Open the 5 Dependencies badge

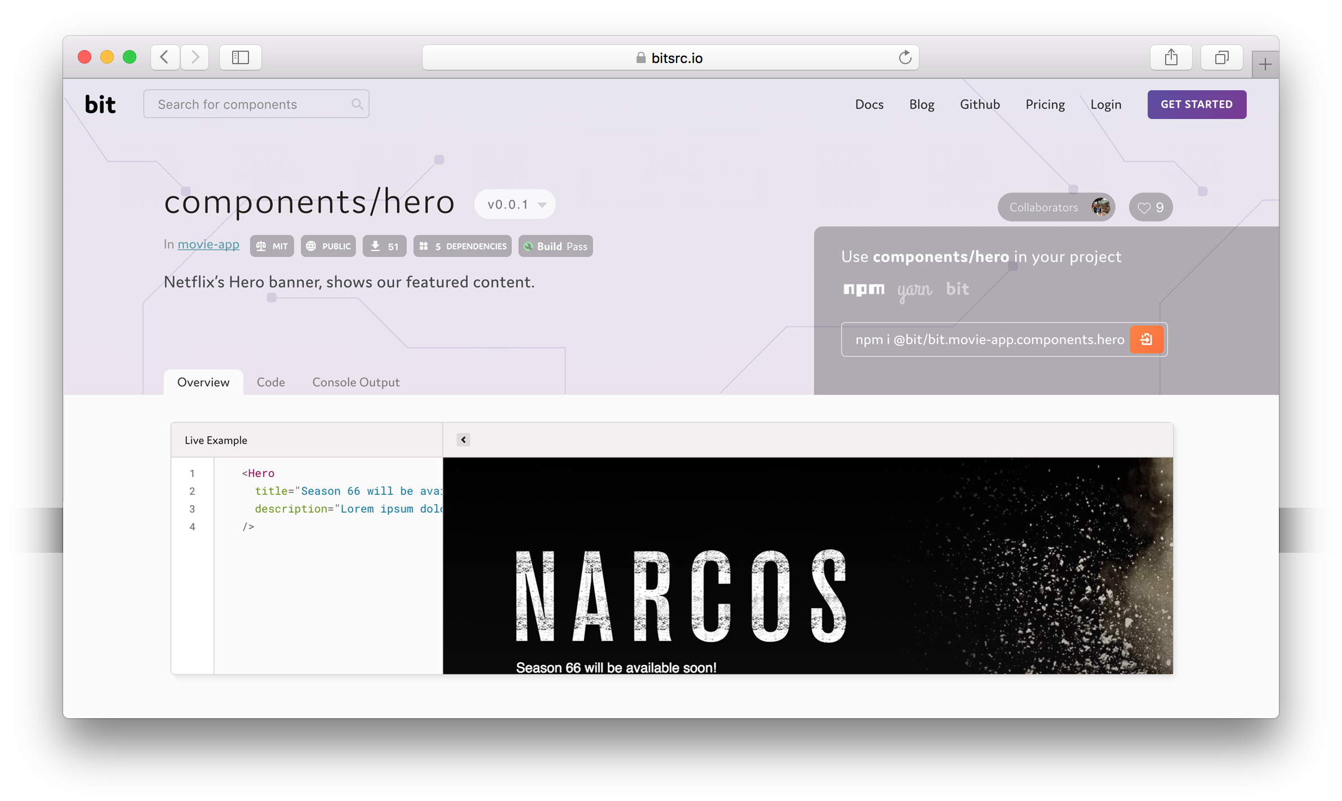click(462, 245)
